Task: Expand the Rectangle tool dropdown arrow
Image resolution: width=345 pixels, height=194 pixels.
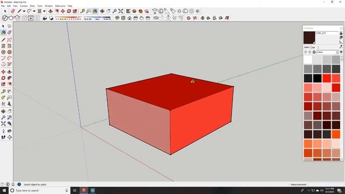Action: pyautogui.click(x=44, y=11)
